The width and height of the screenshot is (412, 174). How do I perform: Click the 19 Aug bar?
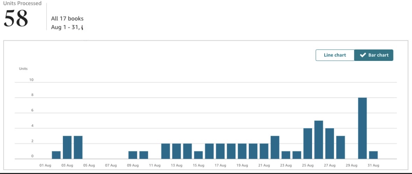[242, 151]
